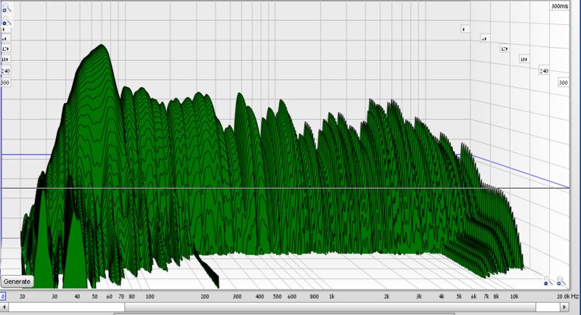Click the 8k frequency axis label

click(x=496, y=297)
